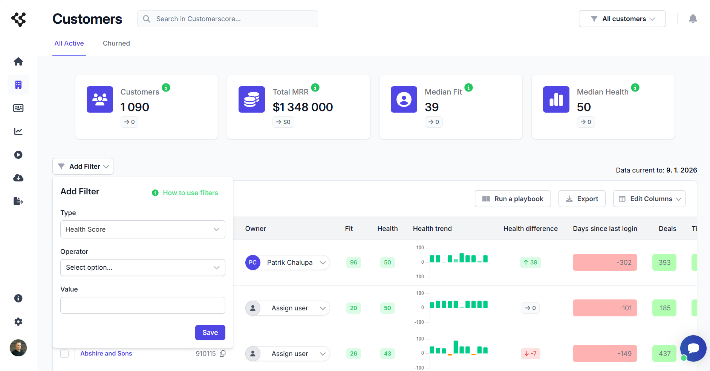Switch to the Churned tab
Viewport: 710px width, 371px height.
(x=116, y=43)
